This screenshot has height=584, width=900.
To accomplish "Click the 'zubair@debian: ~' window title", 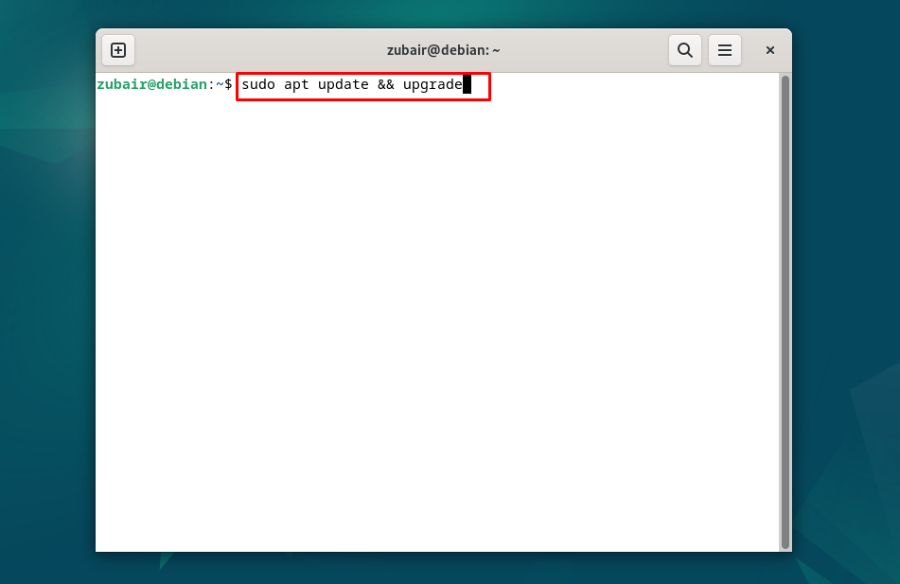I will [x=443, y=50].
